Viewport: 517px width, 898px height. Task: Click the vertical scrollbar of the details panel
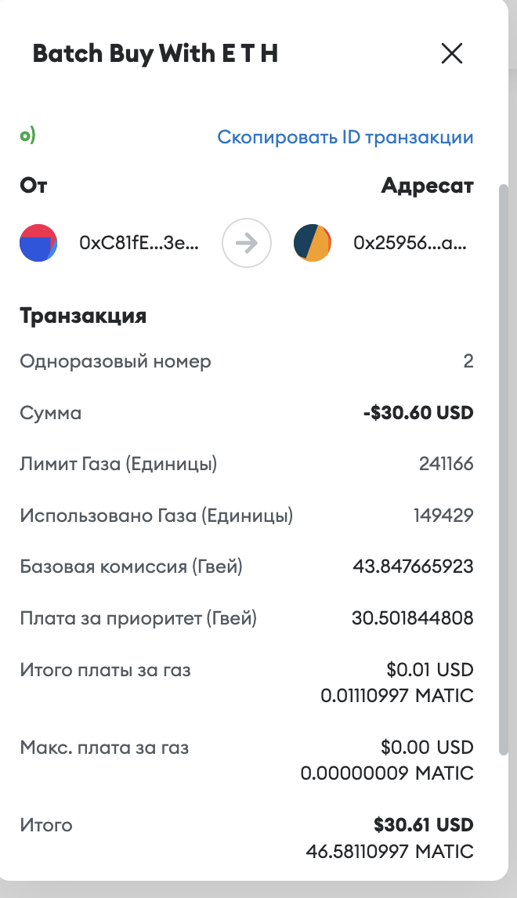click(504, 470)
